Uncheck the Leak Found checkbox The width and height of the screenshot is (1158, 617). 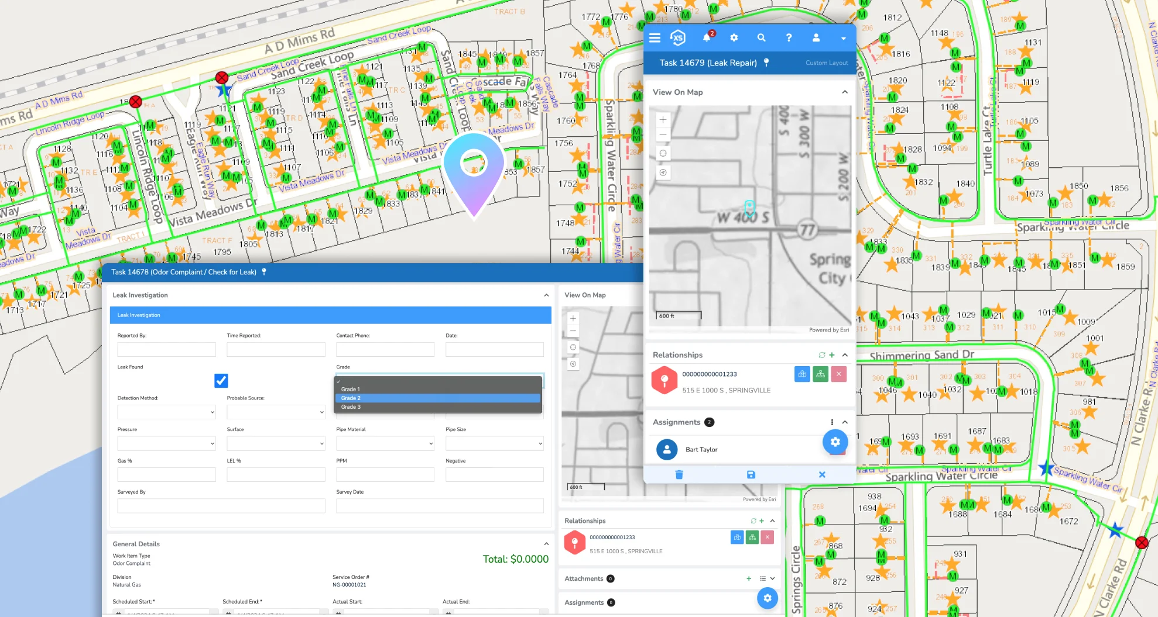[x=221, y=381]
